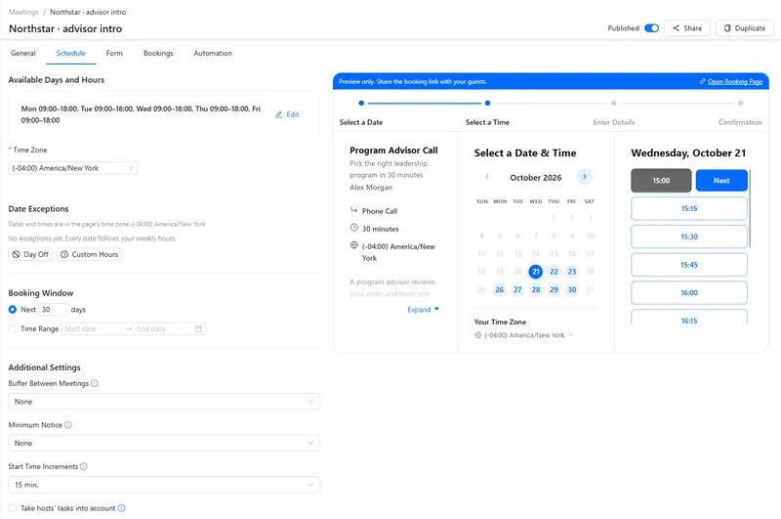Screen dimensions: 781x519
Task: Click Next beside the 15:00 slot
Action: 721,181
